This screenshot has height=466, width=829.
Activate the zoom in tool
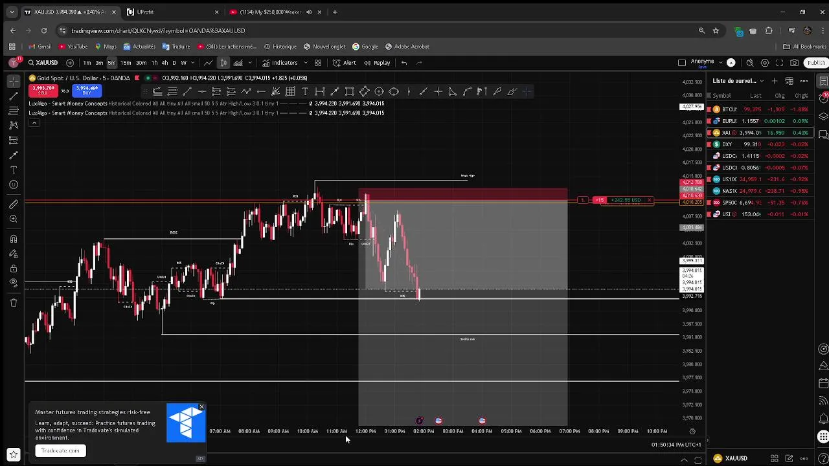pyautogui.click(x=14, y=219)
